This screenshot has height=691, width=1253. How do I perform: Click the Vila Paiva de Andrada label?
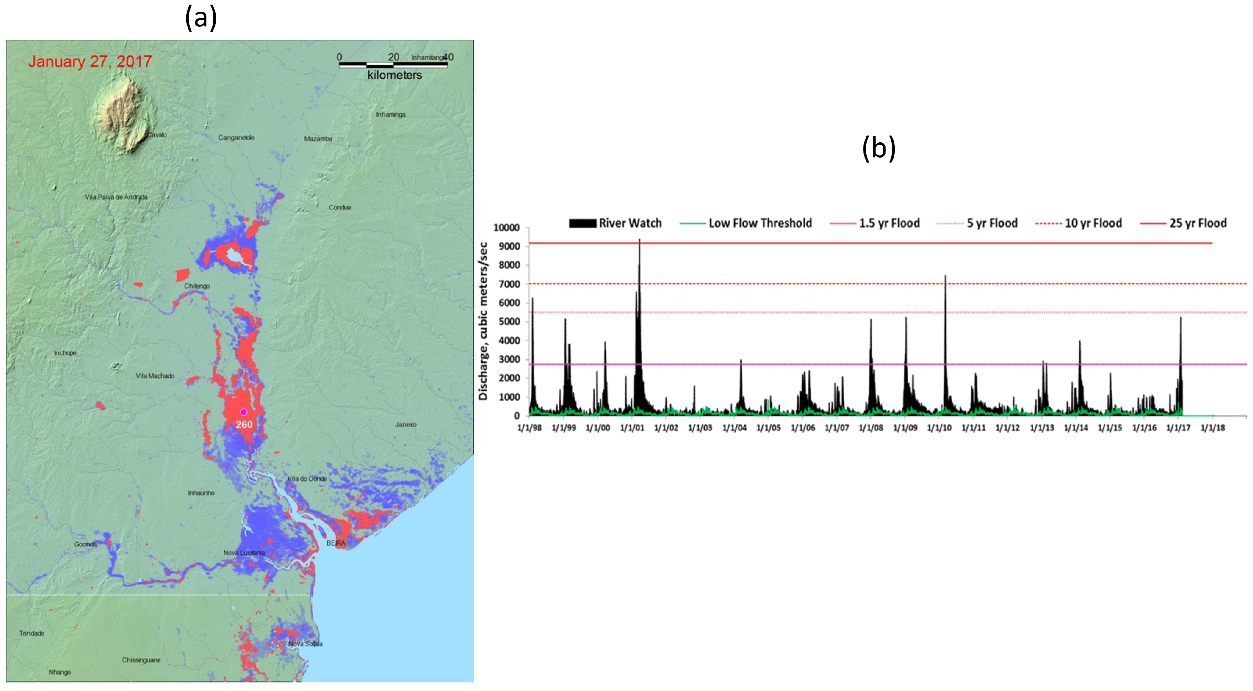(x=116, y=197)
